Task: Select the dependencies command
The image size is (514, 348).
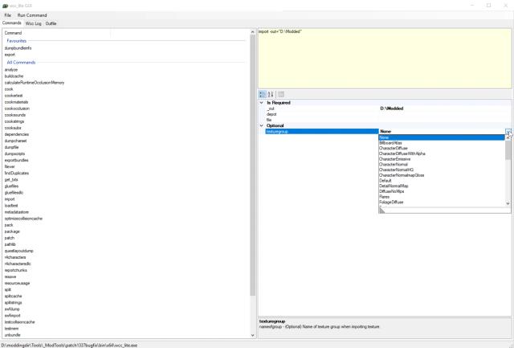Action: coord(17,134)
